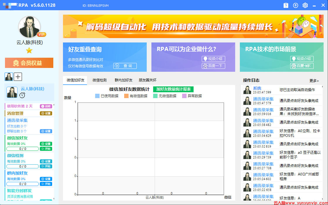Switch to the 朋友圈关怀 tab

click(x=148, y=80)
